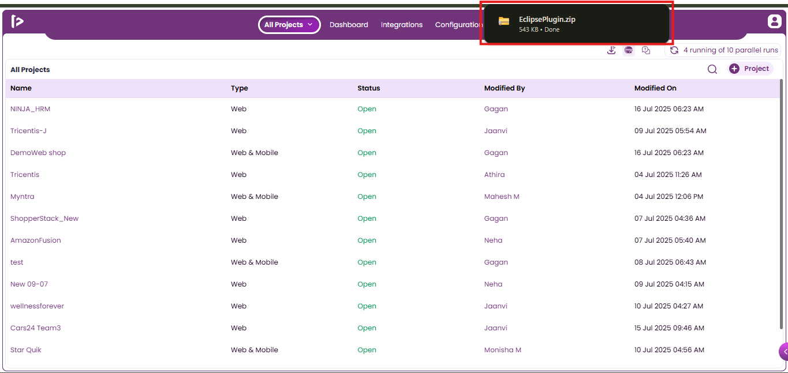Click the folder icon beside EclipsePlugin.zip
The width and height of the screenshot is (788, 373).
coord(504,22)
